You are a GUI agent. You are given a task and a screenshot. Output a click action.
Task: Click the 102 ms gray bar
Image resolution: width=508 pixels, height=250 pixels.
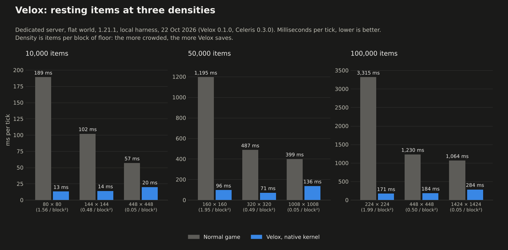coord(87,167)
